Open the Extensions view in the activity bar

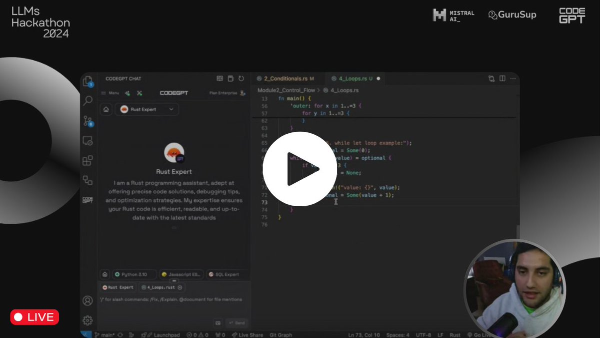[x=88, y=160]
